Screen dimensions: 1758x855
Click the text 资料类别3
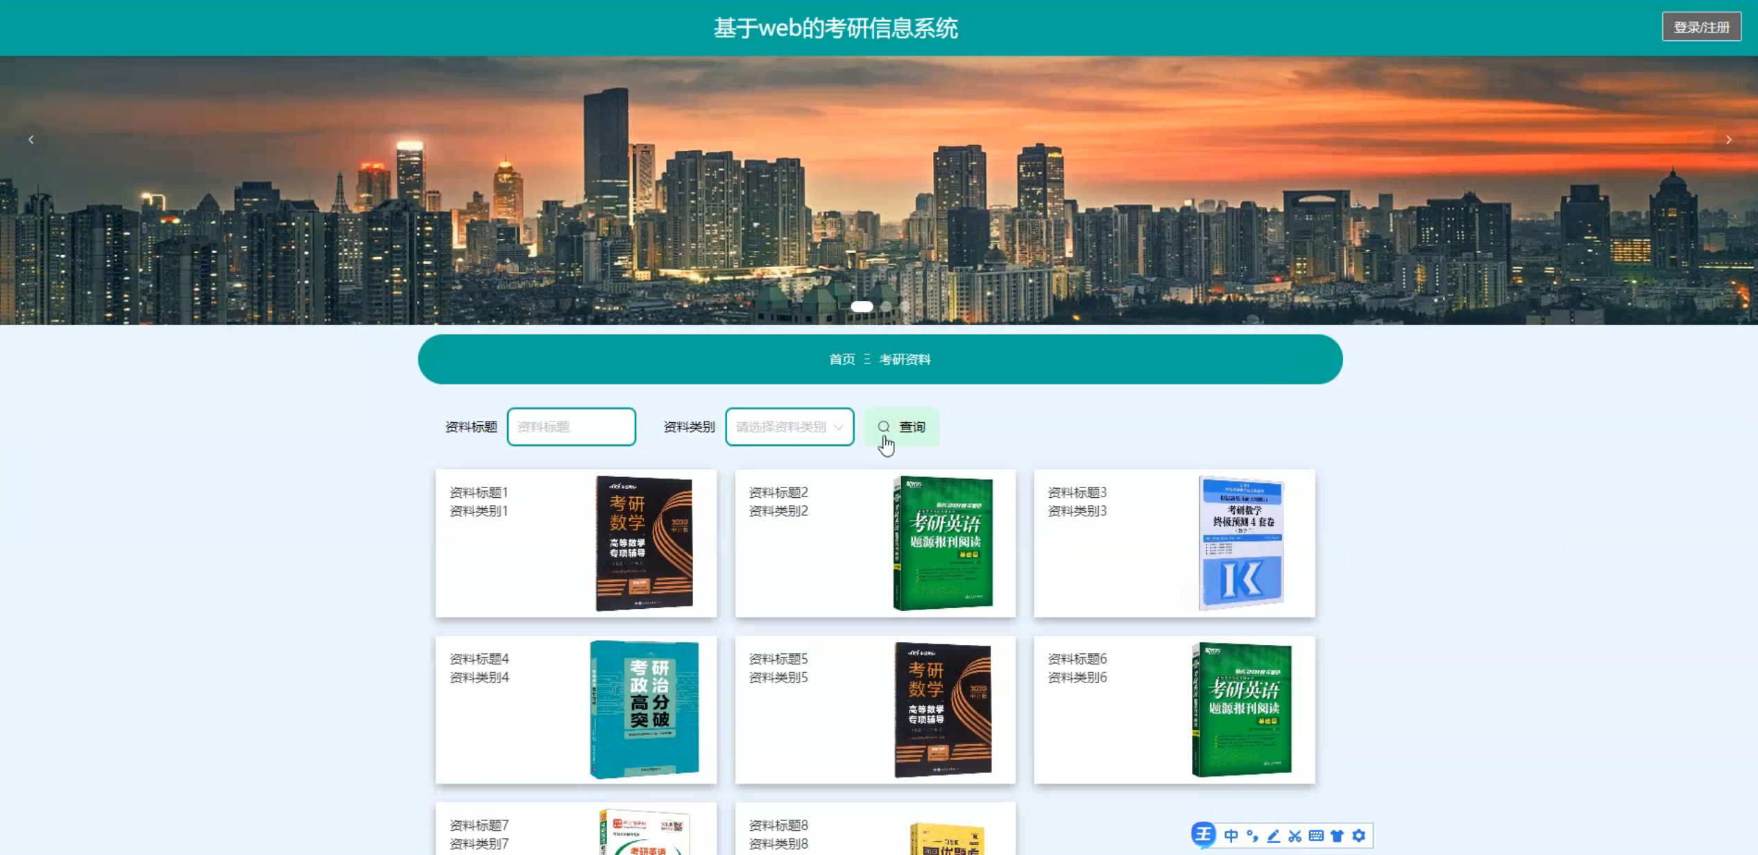pyautogui.click(x=1077, y=511)
